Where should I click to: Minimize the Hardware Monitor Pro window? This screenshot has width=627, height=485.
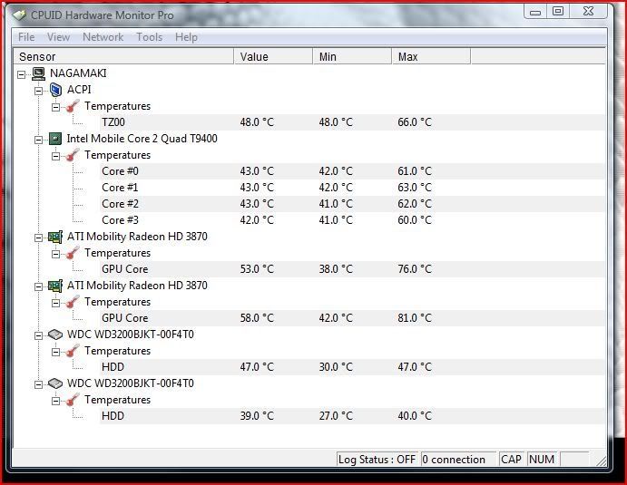535,11
